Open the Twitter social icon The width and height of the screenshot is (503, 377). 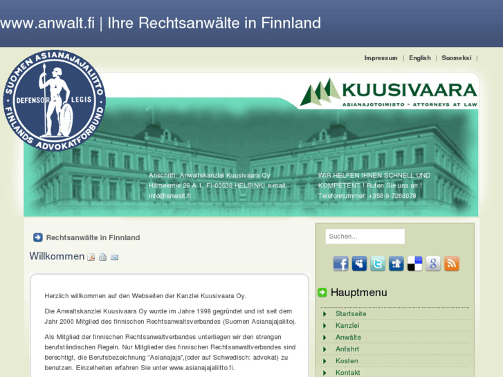coord(378,264)
